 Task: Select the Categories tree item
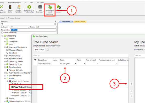13,41
